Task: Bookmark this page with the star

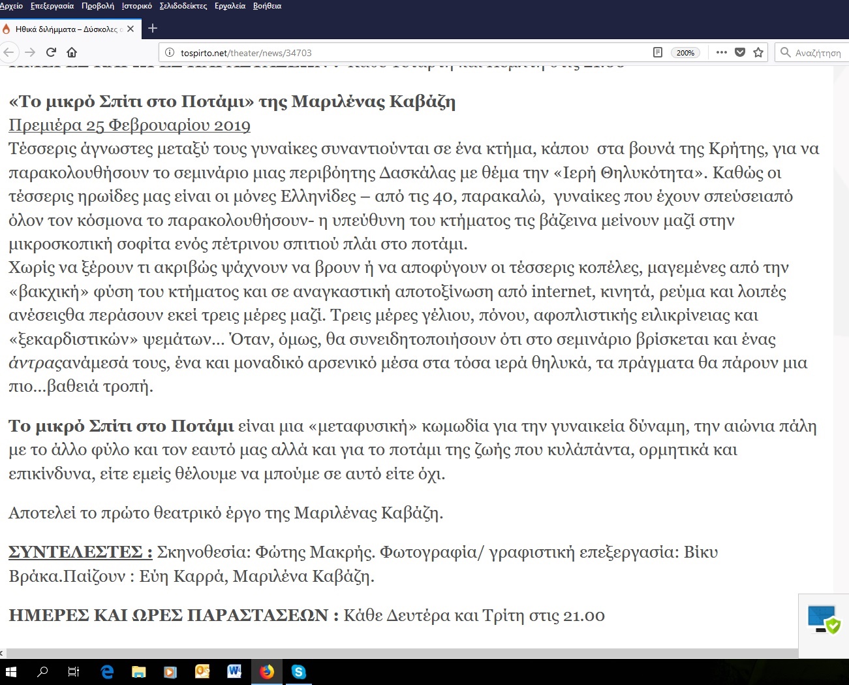Action: pyautogui.click(x=758, y=52)
